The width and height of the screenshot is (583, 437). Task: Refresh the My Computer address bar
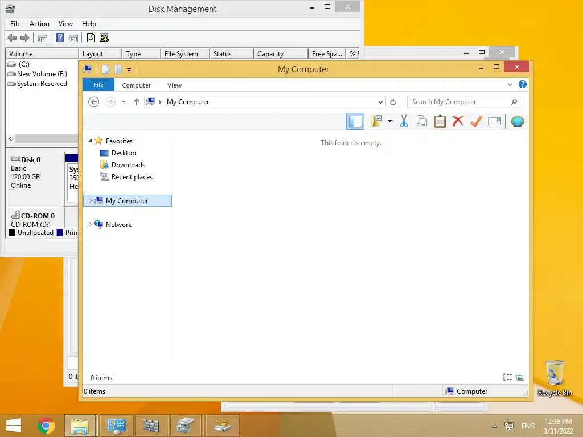click(393, 102)
